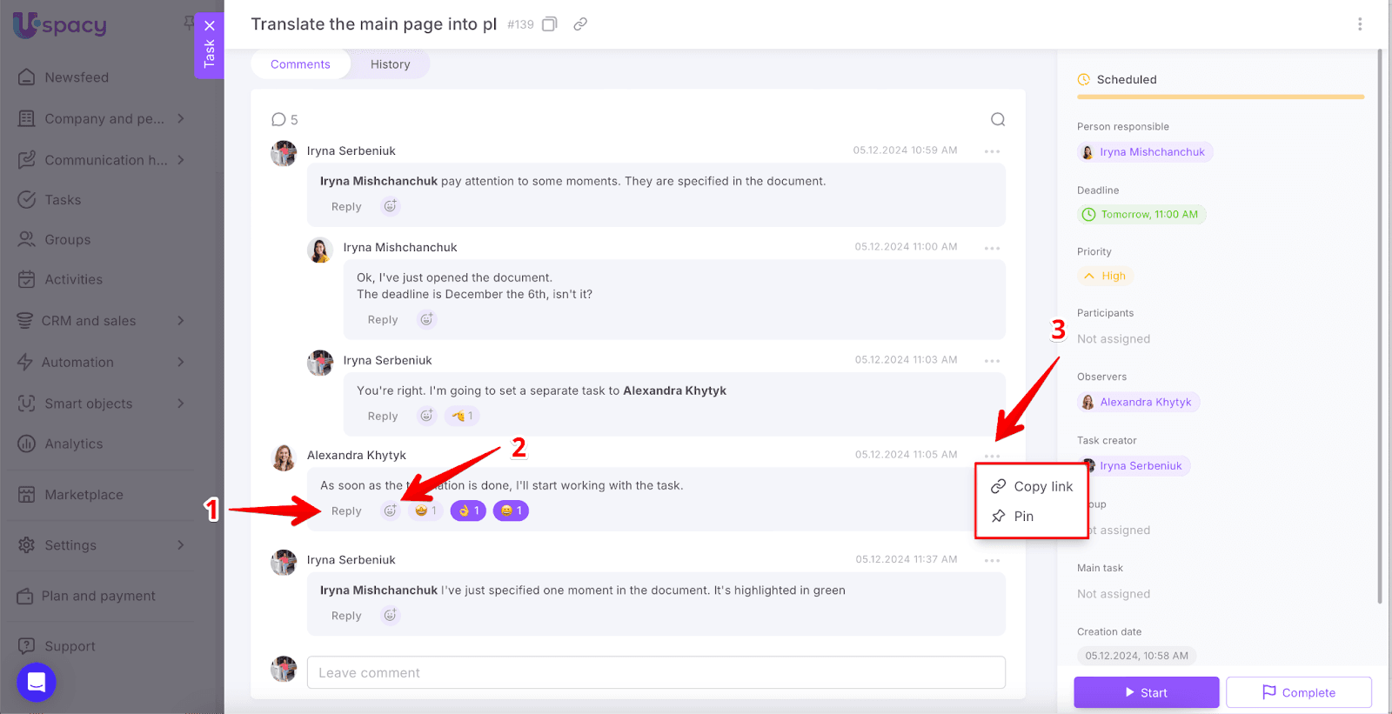The width and height of the screenshot is (1392, 714).
Task: Expand CRM and sales submenu
Action: (x=181, y=321)
